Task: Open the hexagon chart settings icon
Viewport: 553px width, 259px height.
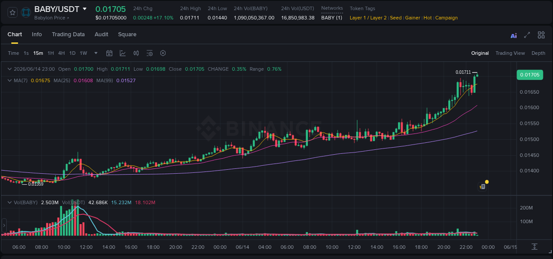Action: tap(163, 53)
